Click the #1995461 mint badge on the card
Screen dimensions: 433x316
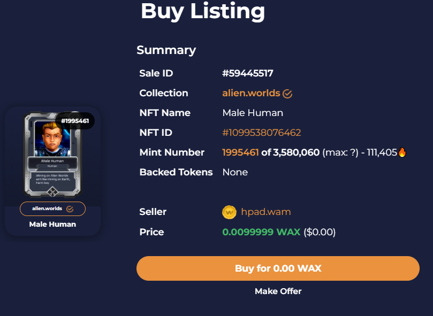pos(74,121)
